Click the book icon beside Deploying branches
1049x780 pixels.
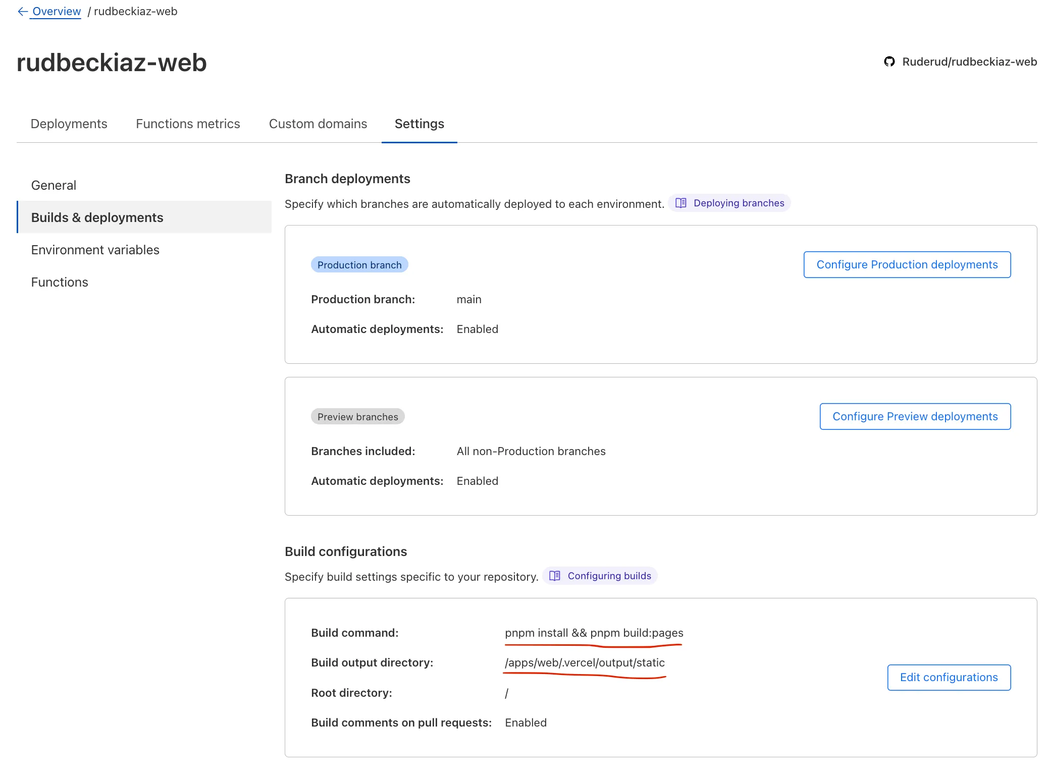(x=680, y=203)
